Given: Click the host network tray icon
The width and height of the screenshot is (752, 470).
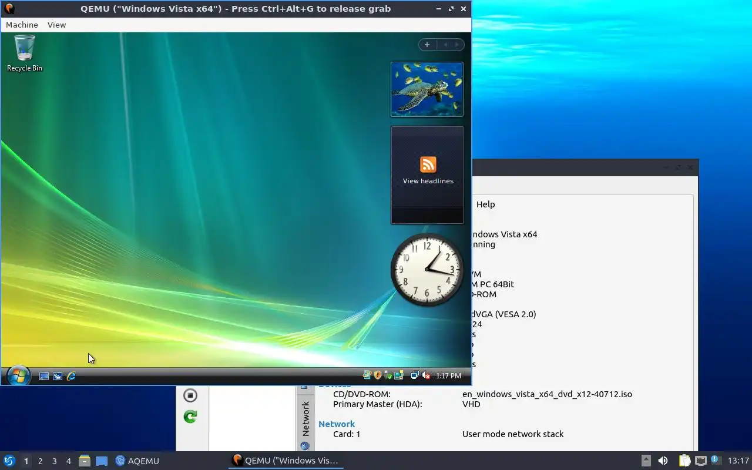Looking at the screenshot, I should pos(700,461).
